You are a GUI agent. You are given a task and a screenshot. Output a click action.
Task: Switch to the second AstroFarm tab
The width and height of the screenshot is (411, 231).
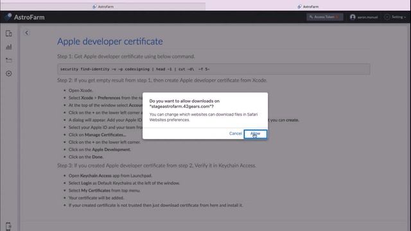pos(308,6)
